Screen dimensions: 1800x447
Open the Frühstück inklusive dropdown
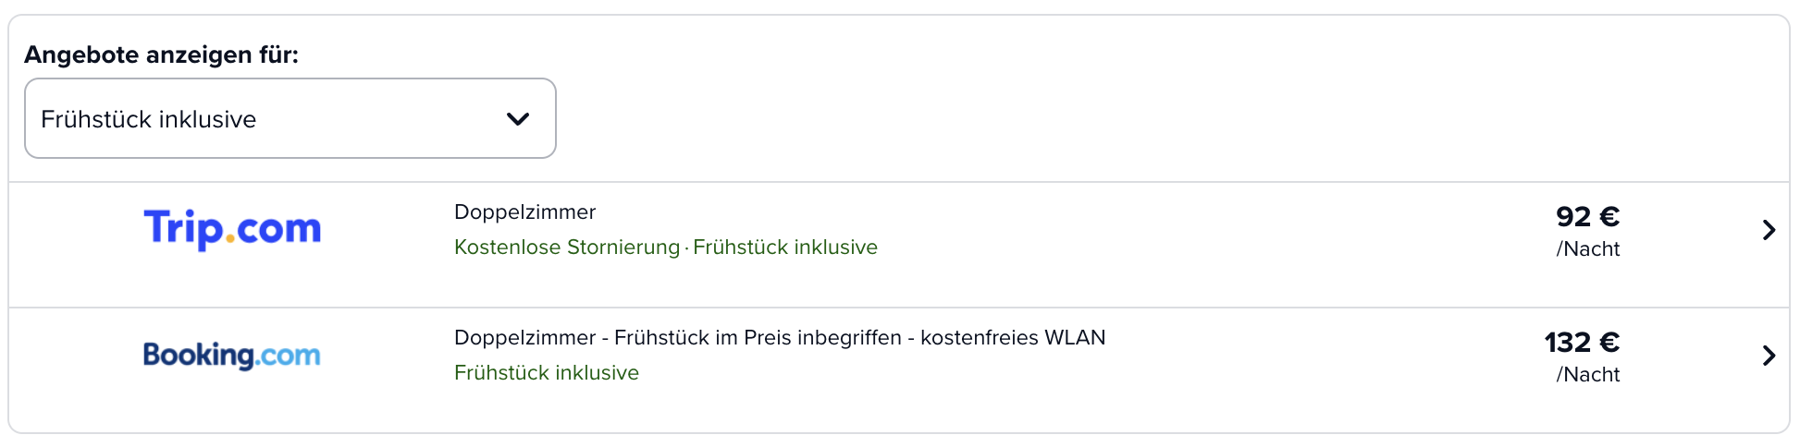pyautogui.click(x=290, y=118)
